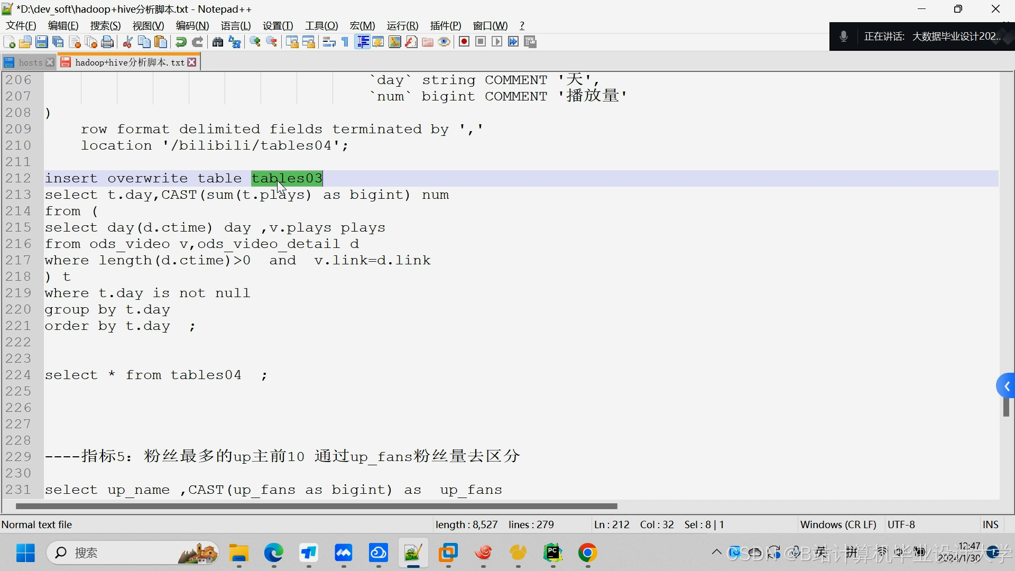The width and height of the screenshot is (1015, 571).
Task: Close the hadoop+hive分析脚本.txt tab
Action: click(x=192, y=62)
